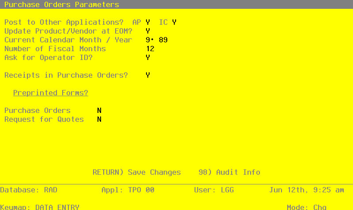Click the Request for Quotes label
The width and height of the screenshot is (353, 210).
[44, 119]
